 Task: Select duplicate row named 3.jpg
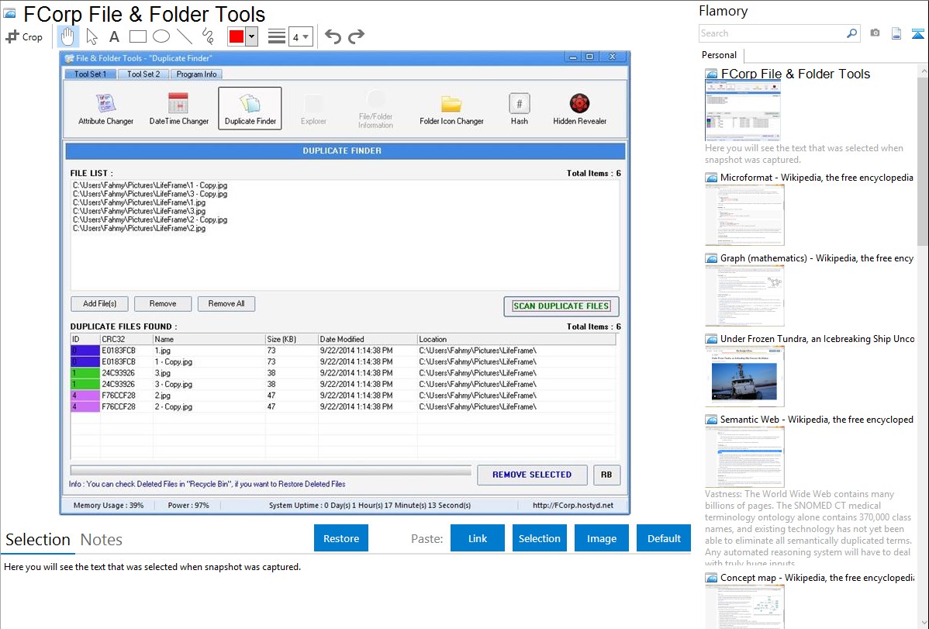coord(343,373)
